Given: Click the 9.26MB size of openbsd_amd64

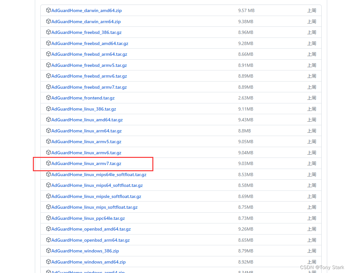Looking at the screenshot, I should point(246,229).
